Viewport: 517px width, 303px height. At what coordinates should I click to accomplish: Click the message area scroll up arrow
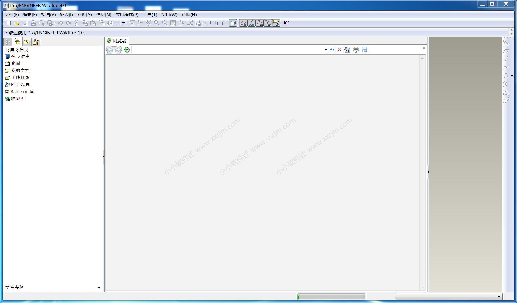[511, 30]
